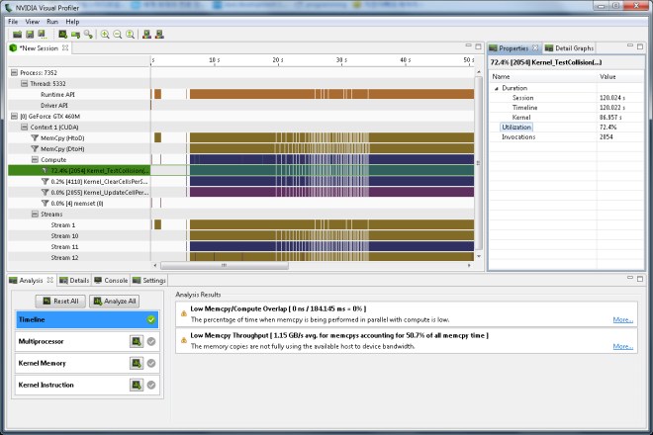The image size is (653, 435).
Task: Collapse the Thread: 5332 node
Action: (x=24, y=83)
